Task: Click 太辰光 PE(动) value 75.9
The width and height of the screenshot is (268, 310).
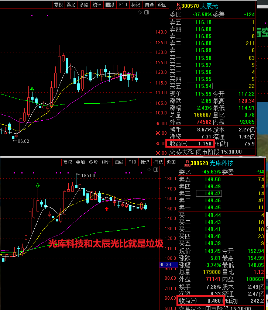Action: [250, 144]
